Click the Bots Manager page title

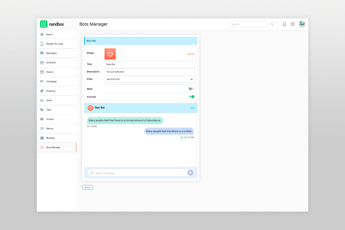(x=93, y=24)
